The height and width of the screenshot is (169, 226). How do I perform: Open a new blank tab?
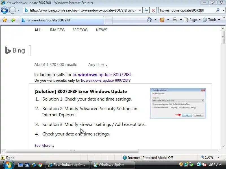pyautogui.click(x=108, y=20)
